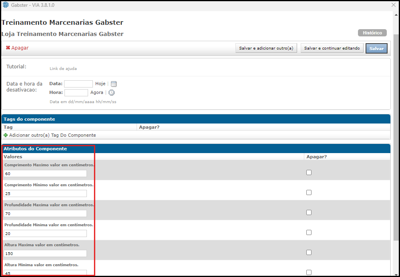Add another Tag Do Componente link
This screenshot has width=400, height=277.
52,135
